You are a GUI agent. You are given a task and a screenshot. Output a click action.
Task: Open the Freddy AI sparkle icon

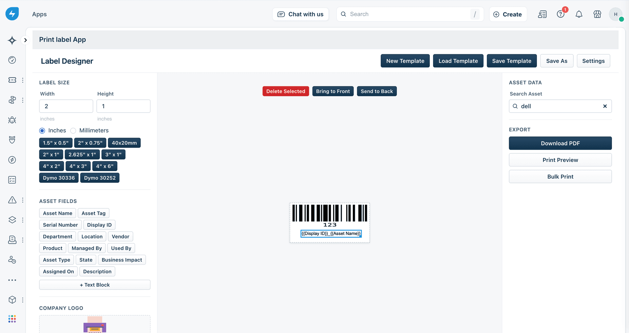point(12,40)
